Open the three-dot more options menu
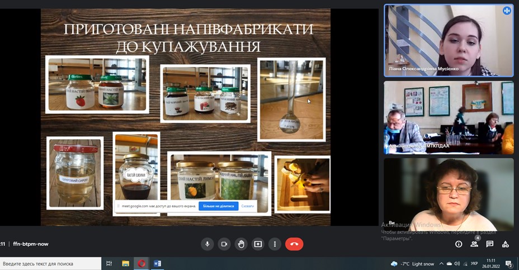 (x=275, y=244)
